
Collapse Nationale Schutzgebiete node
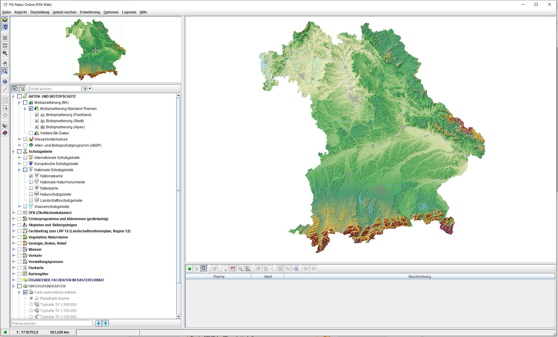(x=19, y=170)
